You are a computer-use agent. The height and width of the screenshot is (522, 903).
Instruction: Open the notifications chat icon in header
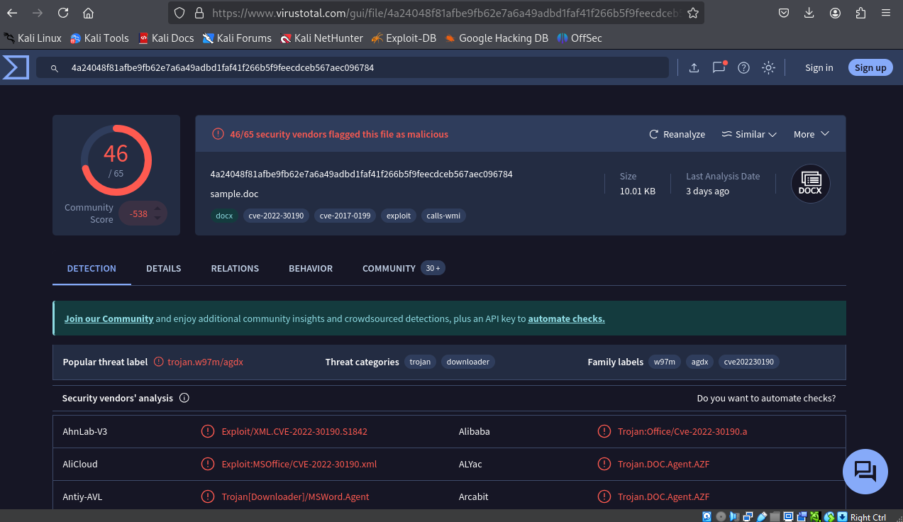tap(719, 67)
